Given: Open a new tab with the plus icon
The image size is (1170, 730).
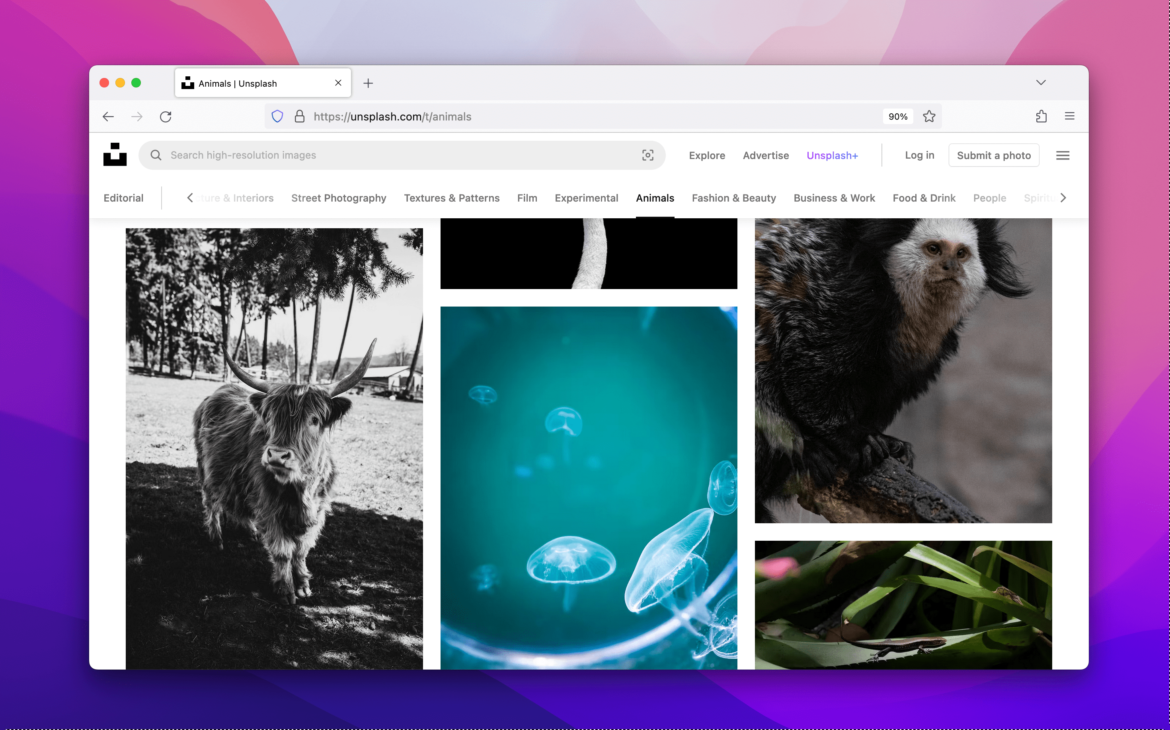Looking at the screenshot, I should (368, 83).
